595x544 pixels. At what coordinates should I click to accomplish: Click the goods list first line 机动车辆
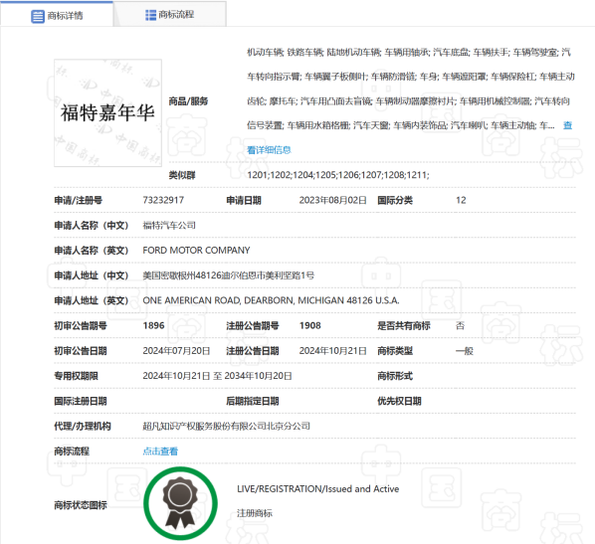click(265, 52)
